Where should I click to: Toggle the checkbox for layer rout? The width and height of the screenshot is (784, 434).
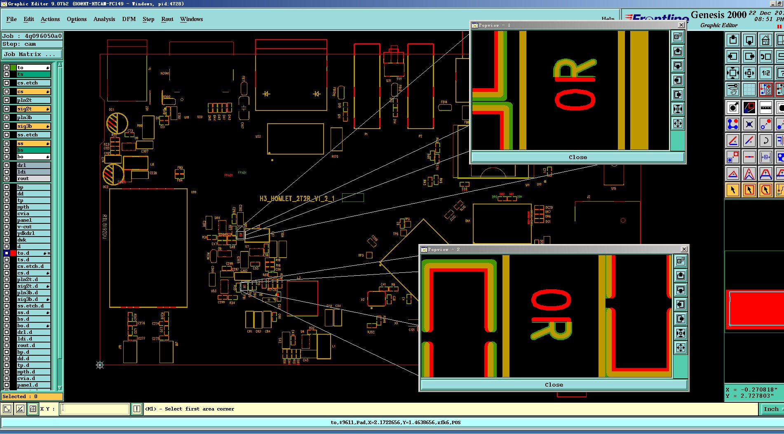point(7,178)
